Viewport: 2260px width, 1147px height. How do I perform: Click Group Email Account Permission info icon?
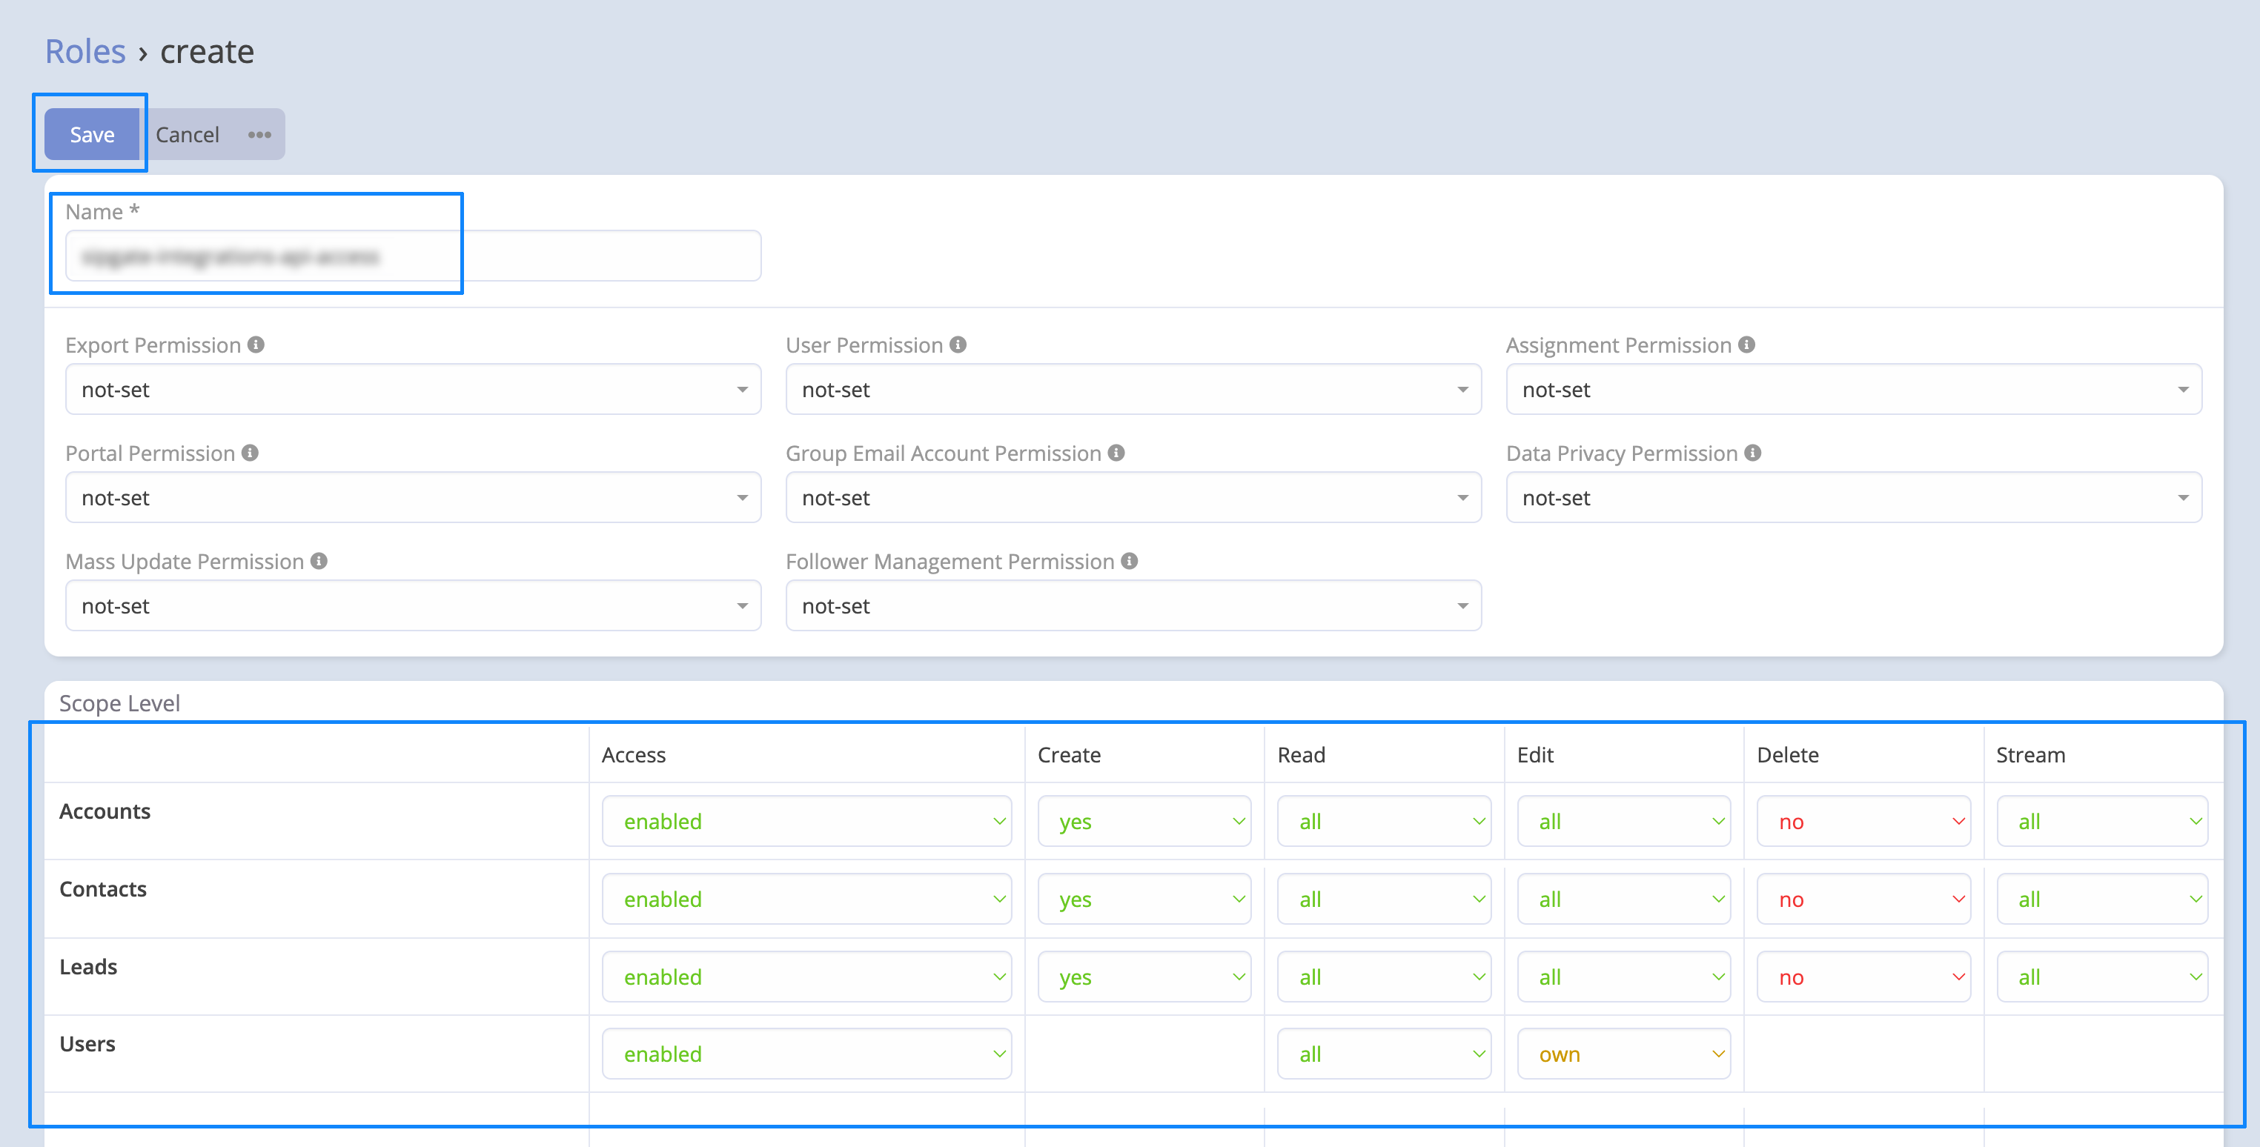point(1116,453)
